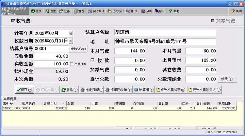The image size is (245, 136).
Task: Open 历史统计 history statistics
Action: point(116,11)
